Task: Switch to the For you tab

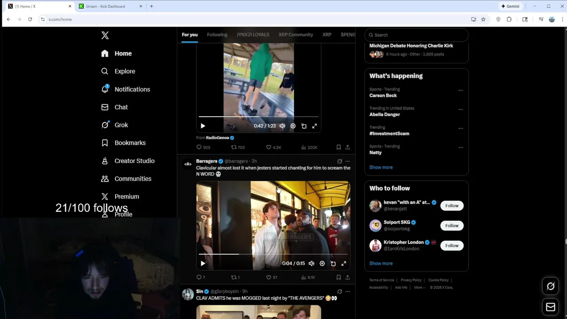Action: (190, 35)
